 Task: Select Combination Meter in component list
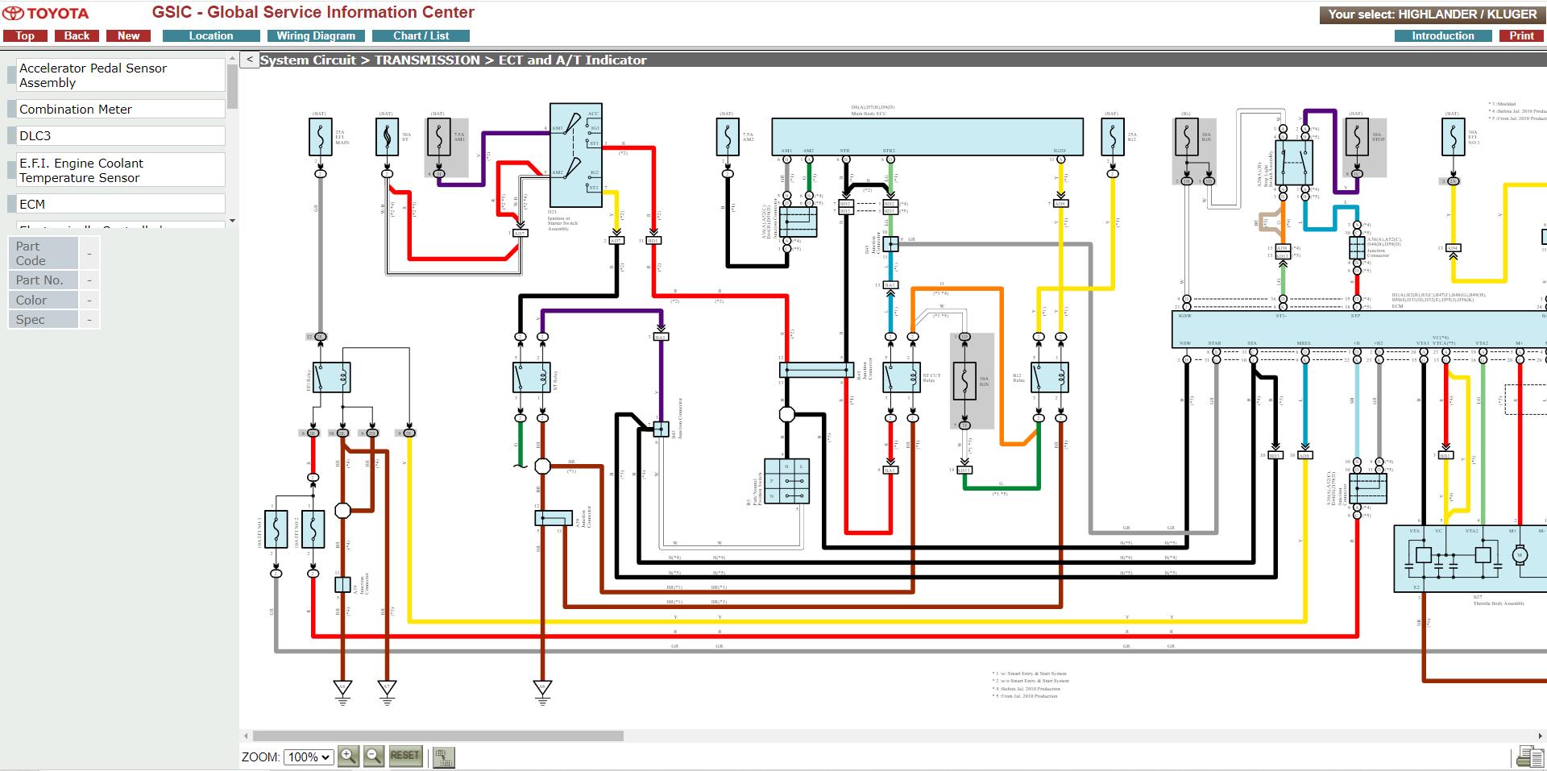(x=120, y=109)
